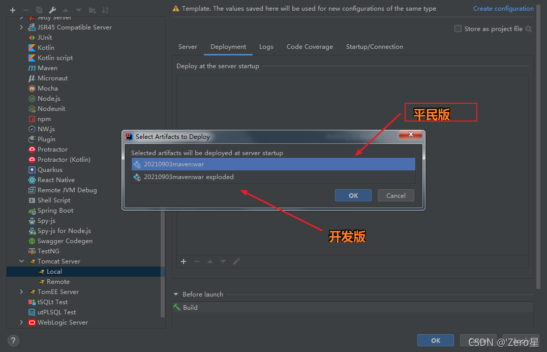The height and width of the screenshot is (352, 547).
Task: Collapse the Before launch section
Action: point(176,295)
